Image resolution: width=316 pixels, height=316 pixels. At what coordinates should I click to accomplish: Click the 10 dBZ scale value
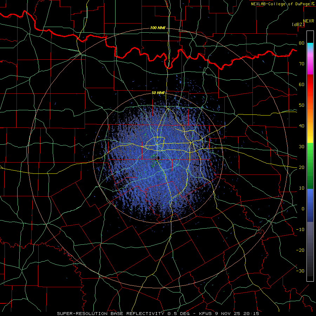pos(302,188)
